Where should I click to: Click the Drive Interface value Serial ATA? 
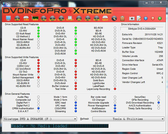pos(157,65)
